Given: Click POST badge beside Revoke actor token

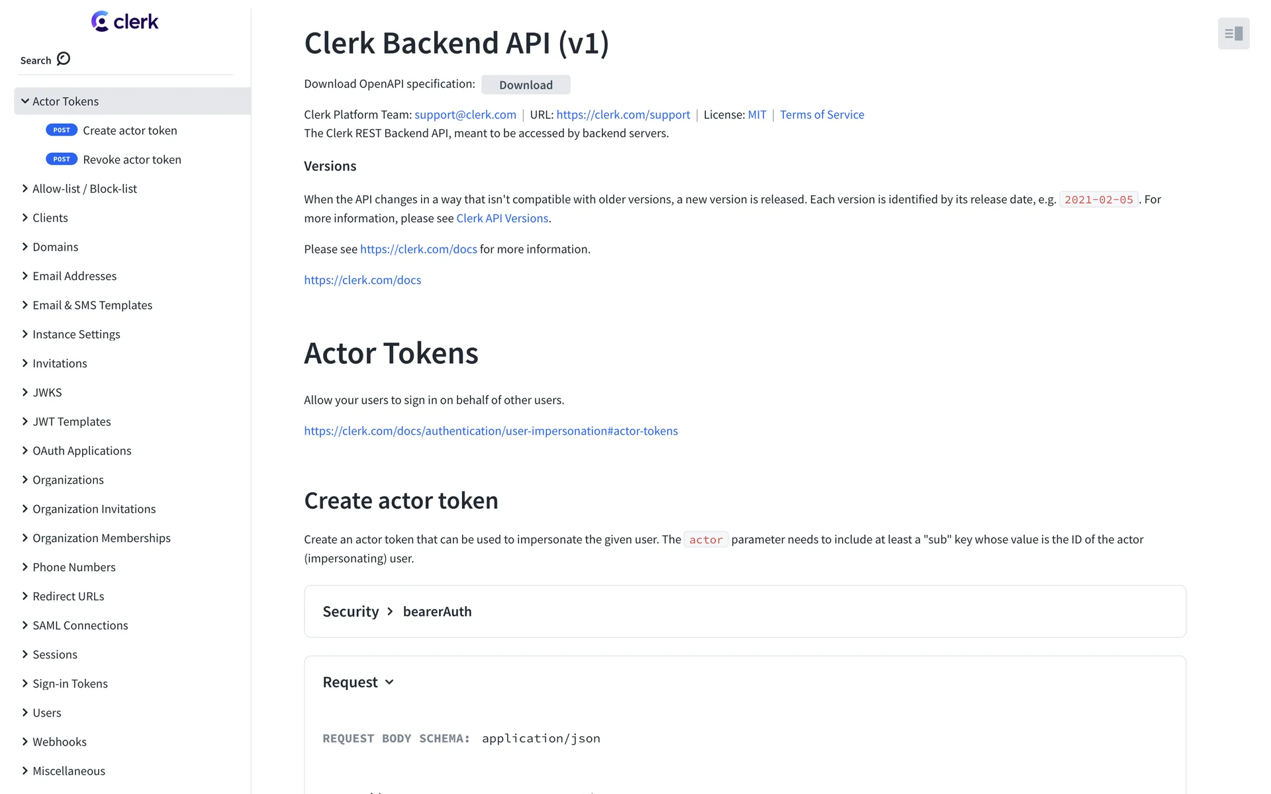Looking at the screenshot, I should [x=62, y=159].
